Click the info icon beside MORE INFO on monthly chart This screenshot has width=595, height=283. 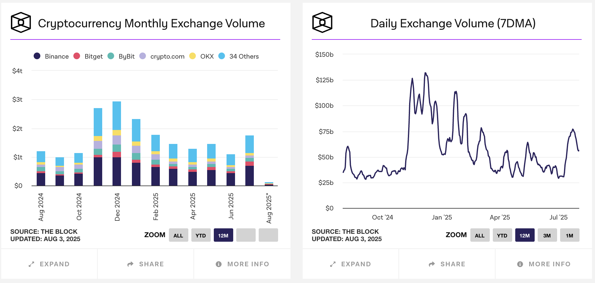click(x=219, y=264)
